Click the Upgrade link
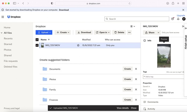 [x=181, y=15]
